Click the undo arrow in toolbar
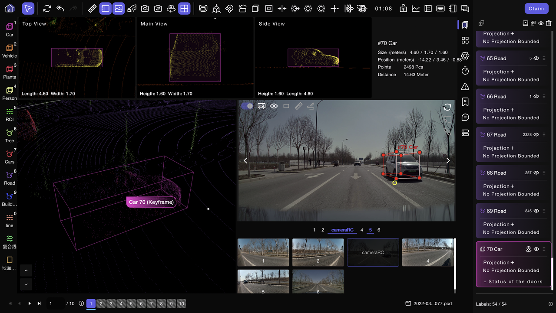The width and height of the screenshot is (556, 313). [x=60, y=8]
